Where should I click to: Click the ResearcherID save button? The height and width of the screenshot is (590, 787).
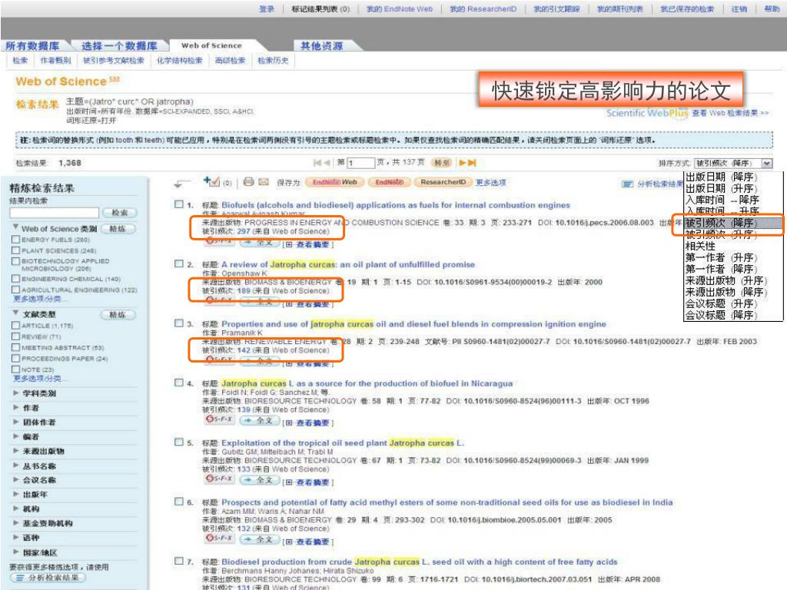click(443, 182)
